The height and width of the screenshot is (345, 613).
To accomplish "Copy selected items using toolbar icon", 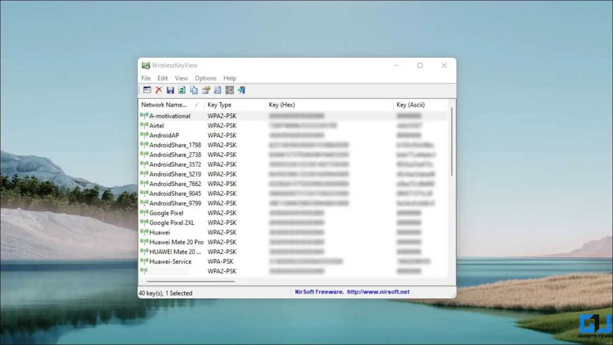I will tap(194, 90).
